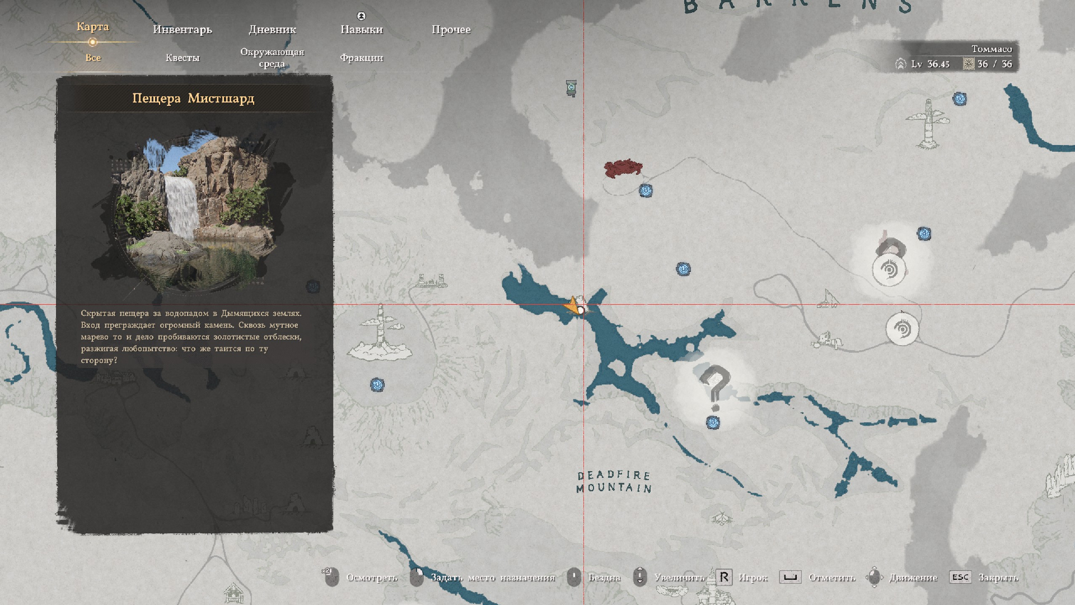The height and width of the screenshot is (605, 1075).
Task: Click the Игрок R key prompt
Action: tap(742, 577)
